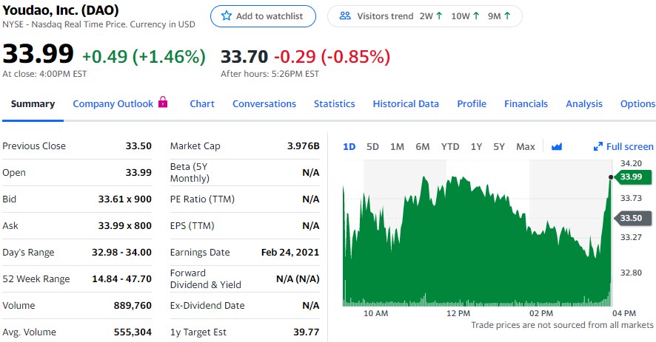
Task: Click the Bid value 33.61 x 900
Action: pyautogui.click(x=124, y=199)
